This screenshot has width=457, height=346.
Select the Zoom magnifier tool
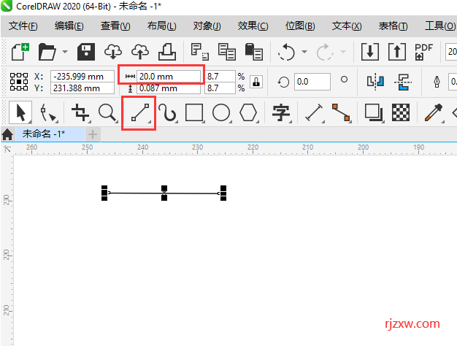pyautogui.click(x=108, y=112)
